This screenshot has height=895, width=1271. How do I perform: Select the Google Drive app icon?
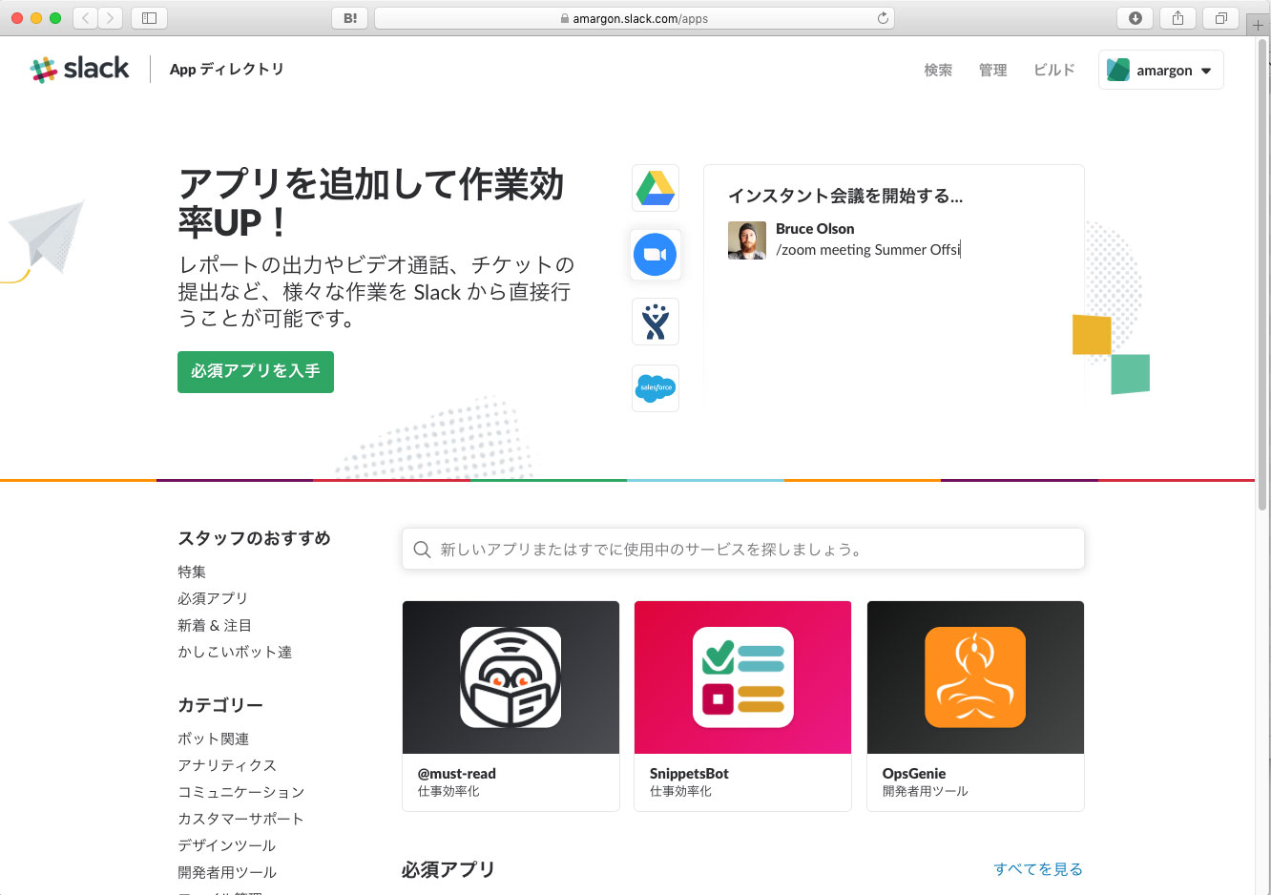656,187
